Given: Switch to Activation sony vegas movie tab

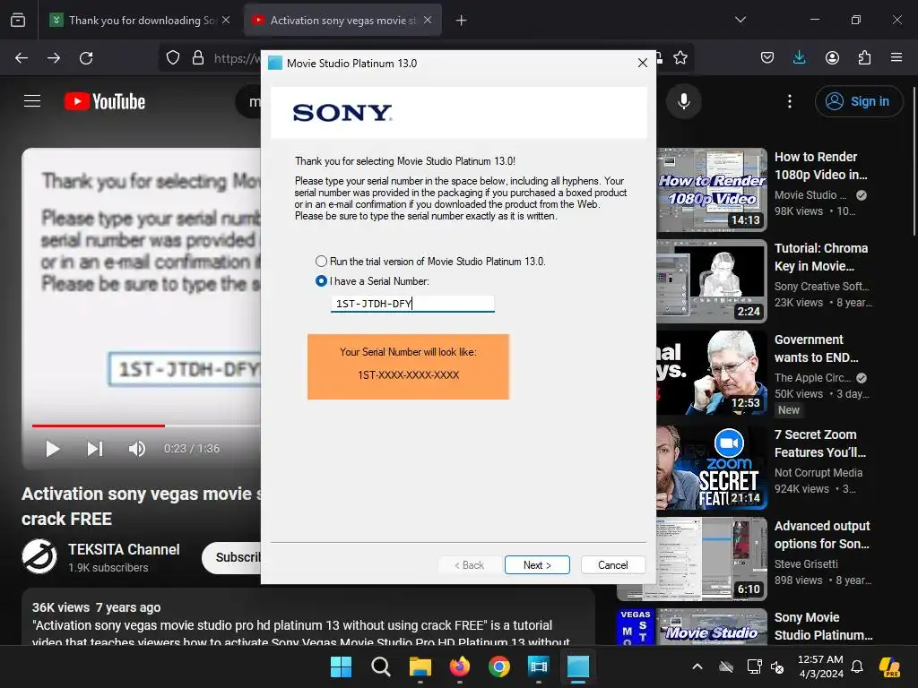Looking at the screenshot, I should [x=342, y=20].
